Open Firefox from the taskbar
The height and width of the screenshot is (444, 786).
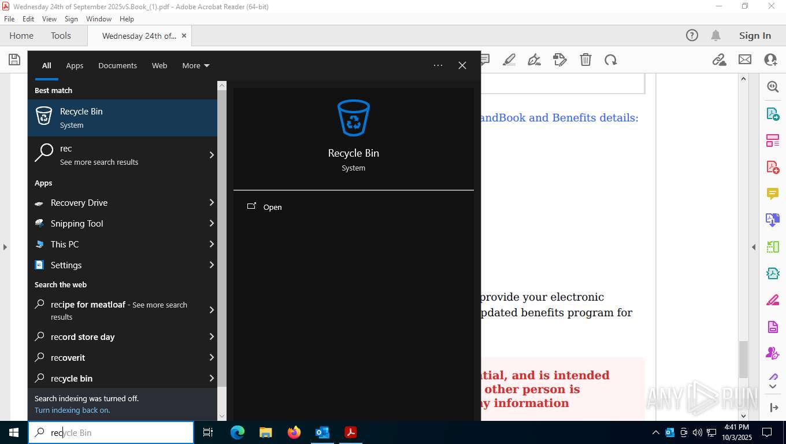pyautogui.click(x=294, y=432)
